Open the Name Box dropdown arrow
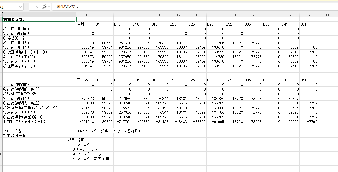This screenshot has width=338, height=172. coord(21,6)
